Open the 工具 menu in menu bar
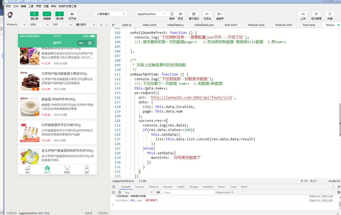The width and height of the screenshot is (341, 215). point(31,6)
